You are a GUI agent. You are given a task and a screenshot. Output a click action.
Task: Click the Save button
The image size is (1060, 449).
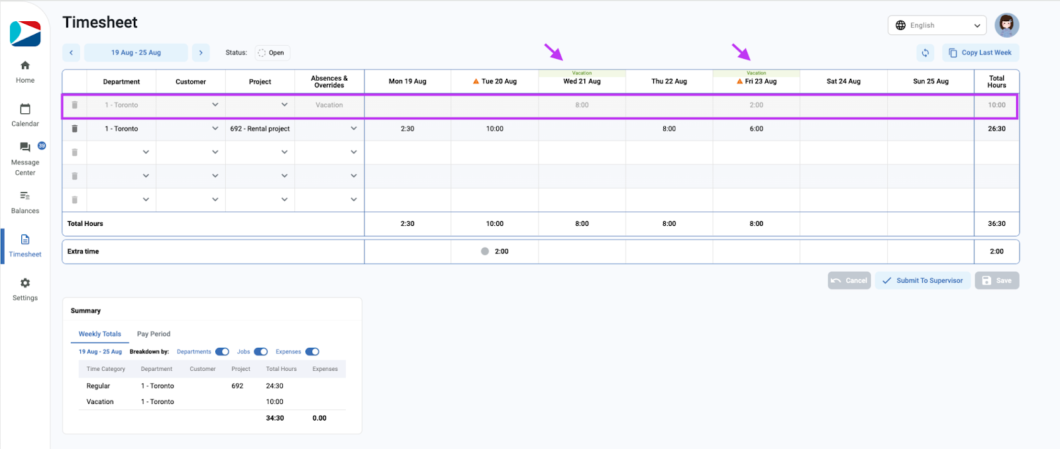997,281
